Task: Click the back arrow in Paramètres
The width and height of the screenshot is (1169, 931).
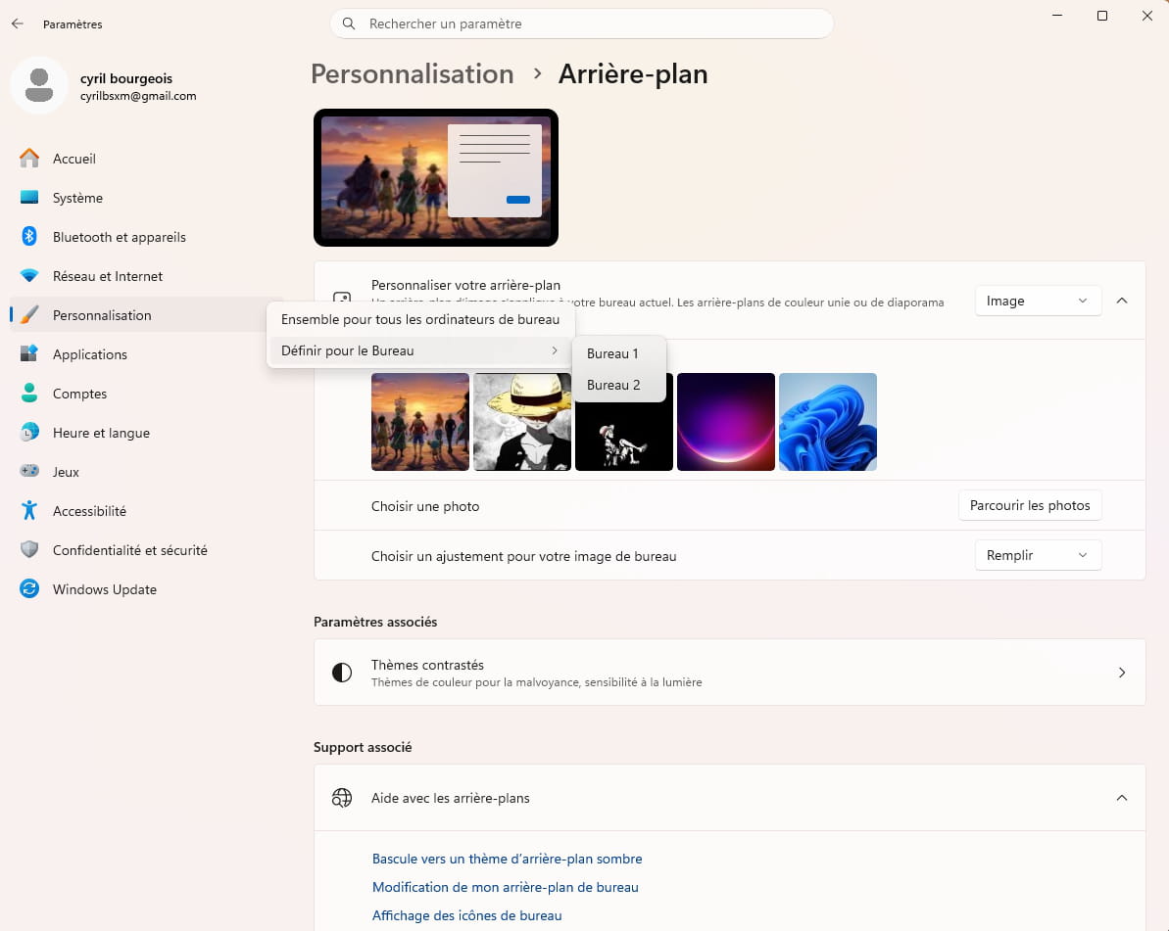Action: (x=18, y=23)
